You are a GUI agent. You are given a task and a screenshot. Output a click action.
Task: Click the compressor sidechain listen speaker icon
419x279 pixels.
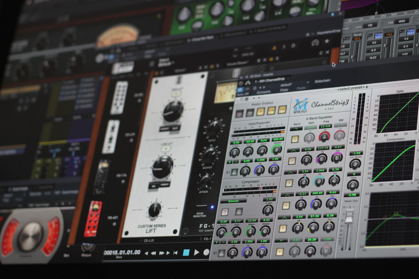(x=215, y=253)
